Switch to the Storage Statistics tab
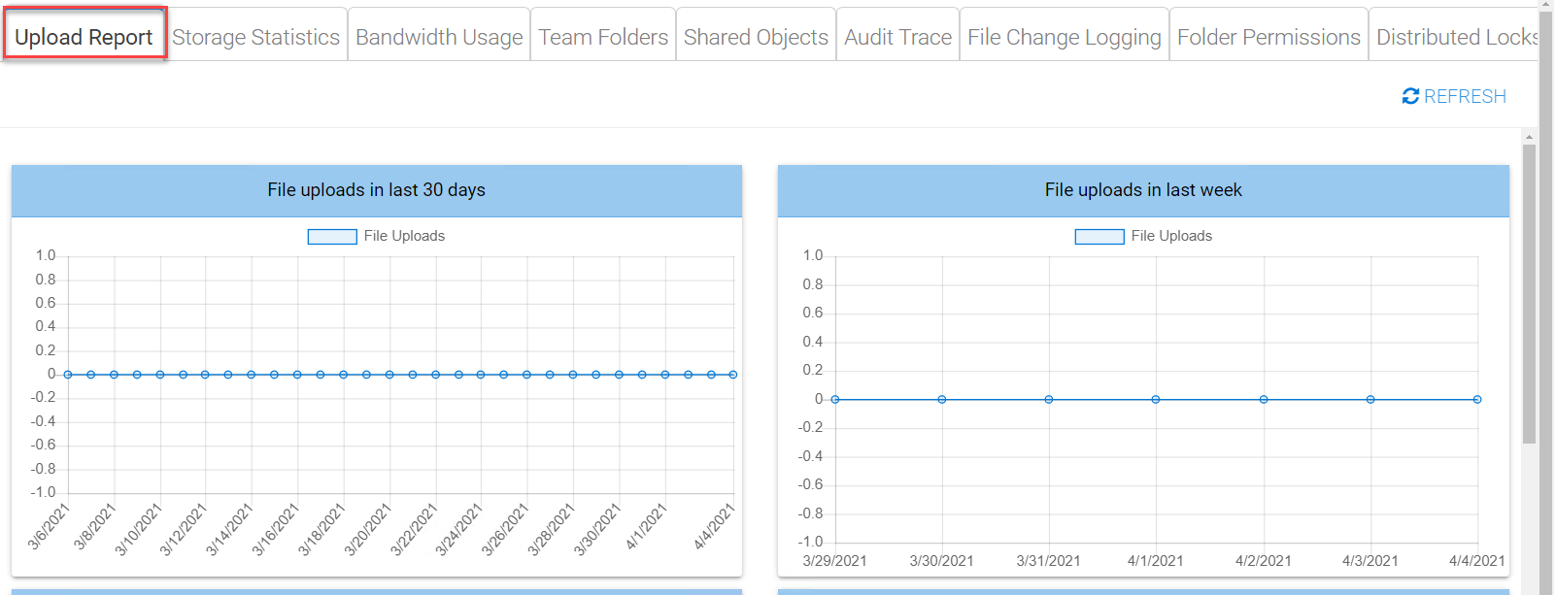The image size is (1556, 595). click(x=256, y=37)
